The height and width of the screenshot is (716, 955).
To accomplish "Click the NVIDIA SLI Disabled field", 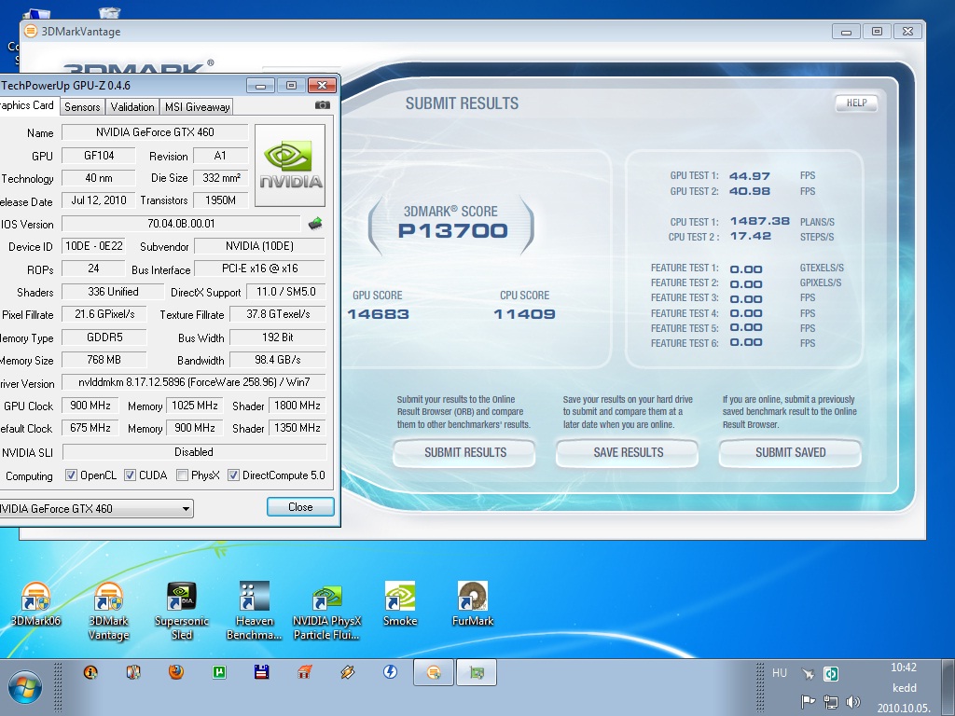I will (194, 452).
